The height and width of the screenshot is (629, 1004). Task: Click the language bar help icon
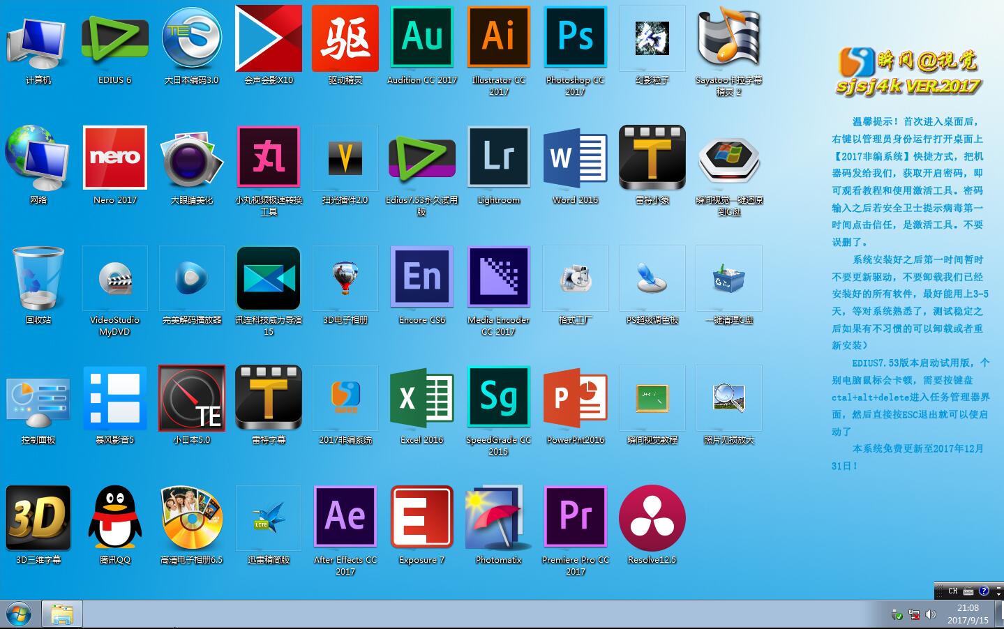[x=984, y=591]
